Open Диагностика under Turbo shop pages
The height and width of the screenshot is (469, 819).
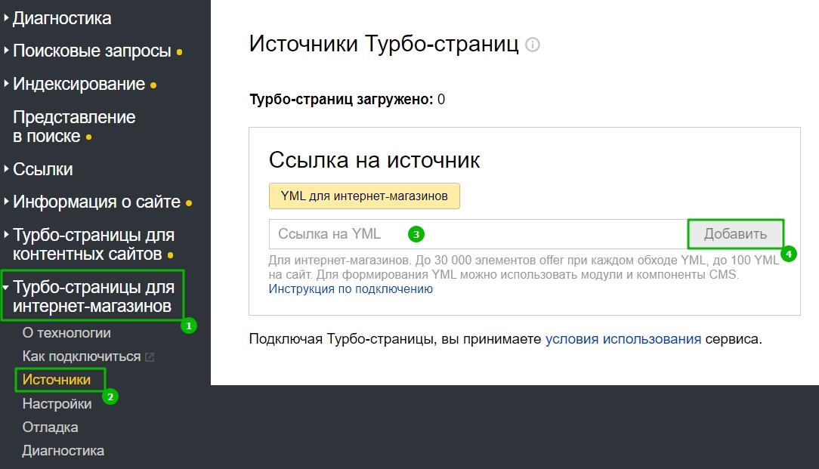click(x=63, y=451)
